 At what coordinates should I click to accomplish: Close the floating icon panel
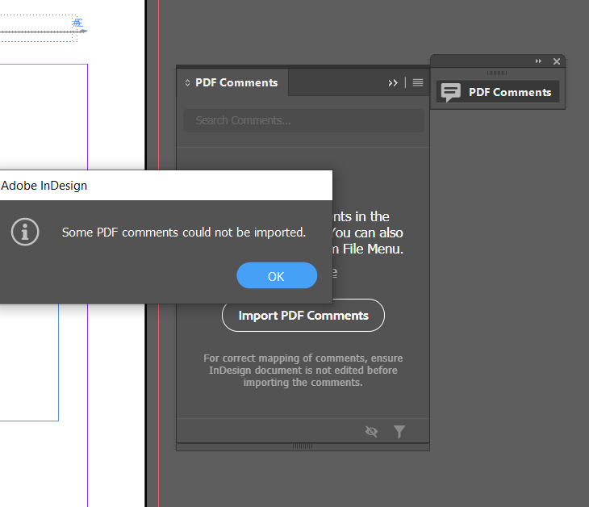coord(557,61)
